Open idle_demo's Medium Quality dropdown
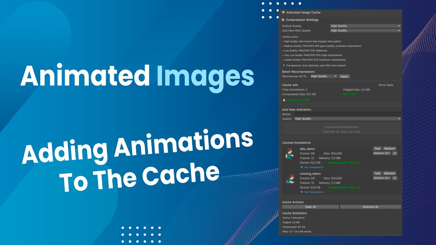 coord(382,153)
